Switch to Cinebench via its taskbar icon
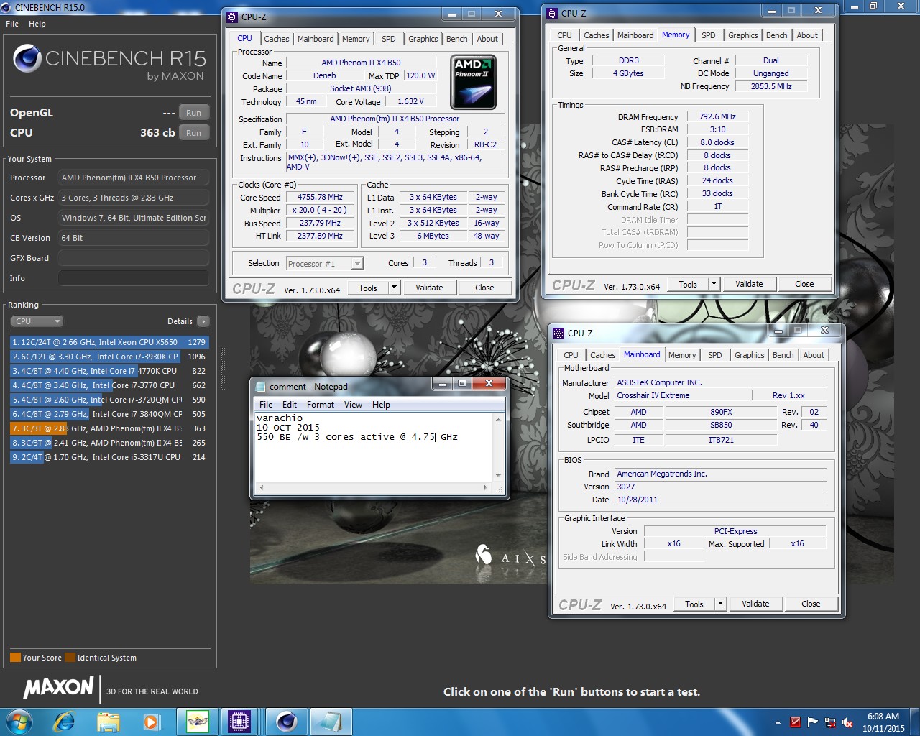The image size is (920, 736). [287, 721]
